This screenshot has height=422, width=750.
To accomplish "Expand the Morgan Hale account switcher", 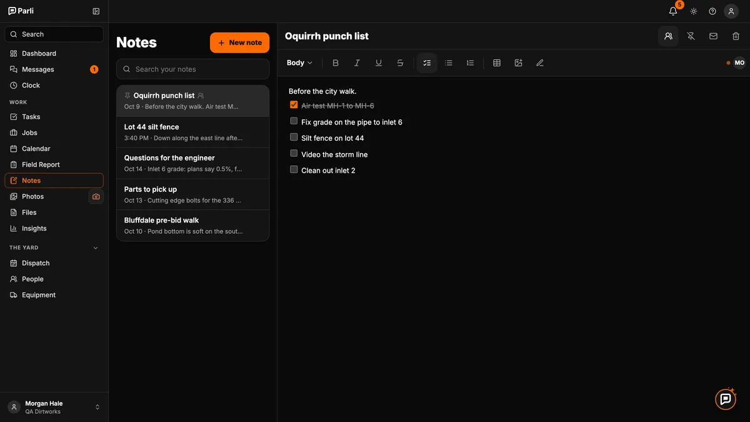I will point(54,407).
